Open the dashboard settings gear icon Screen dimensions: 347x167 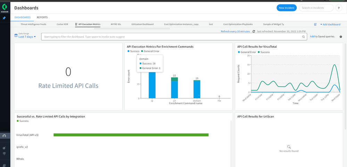click(340, 37)
